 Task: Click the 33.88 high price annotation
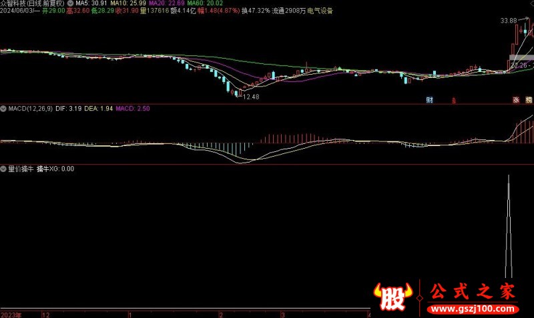pyautogui.click(x=509, y=21)
